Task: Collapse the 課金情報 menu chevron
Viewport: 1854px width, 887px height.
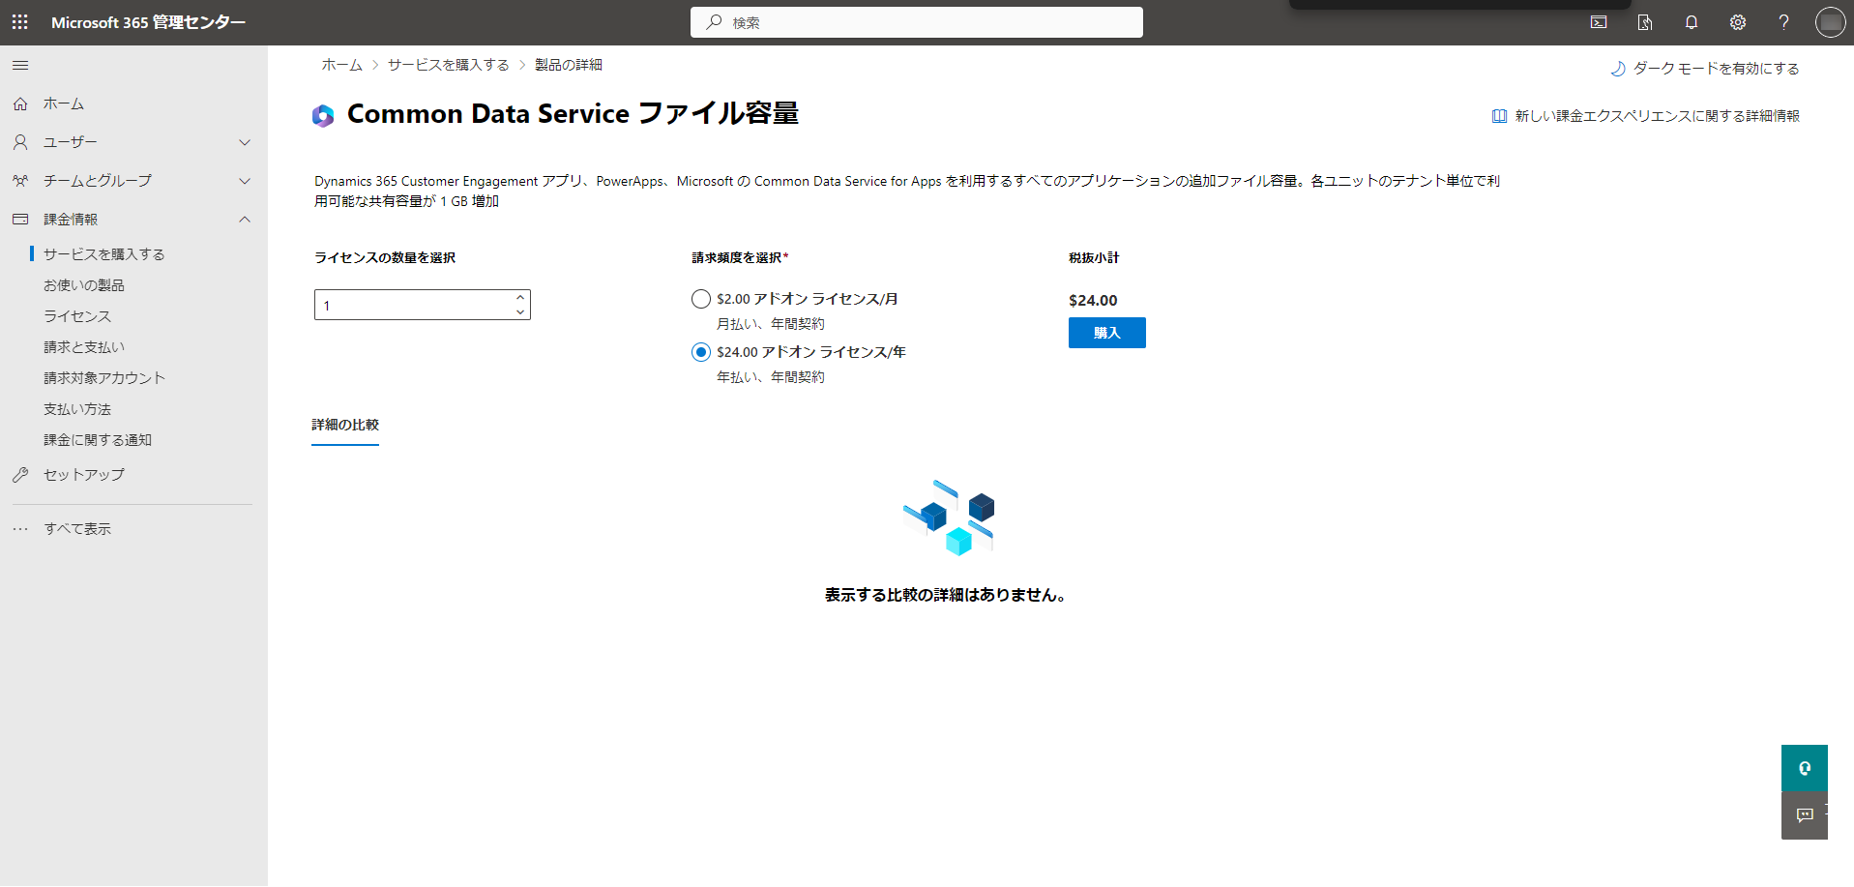Action: pyautogui.click(x=245, y=220)
